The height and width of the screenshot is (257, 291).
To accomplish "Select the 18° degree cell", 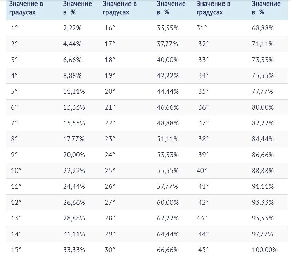I will click(110, 60).
